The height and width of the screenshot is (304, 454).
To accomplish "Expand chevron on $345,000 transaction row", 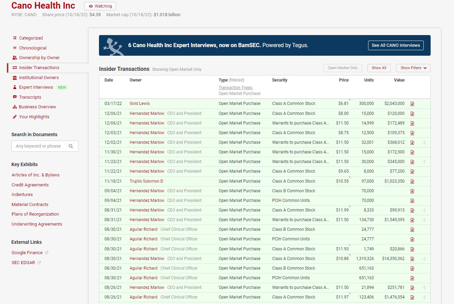I will pyautogui.click(x=424, y=162).
